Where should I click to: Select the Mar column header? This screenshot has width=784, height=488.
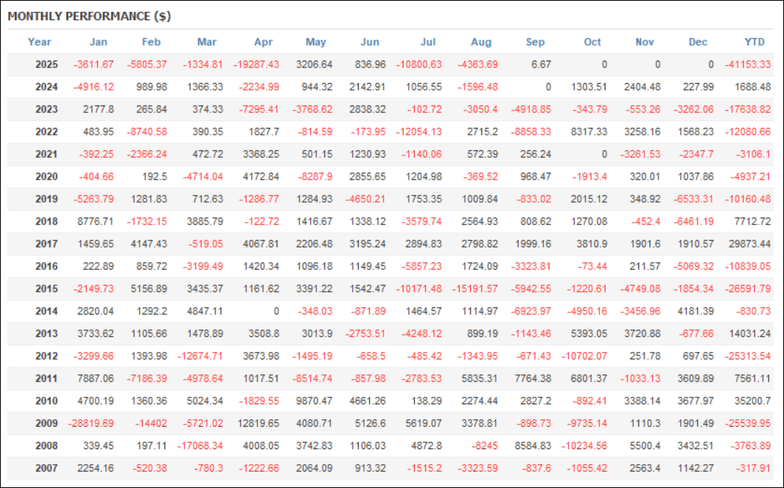pyautogui.click(x=207, y=42)
